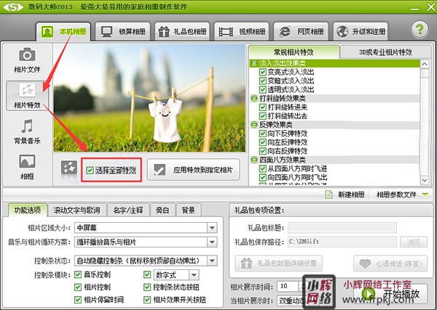This screenshot has height=310, width=437.
Task: Toggle 控制条状态按钮 checkbox
Action: coord(147,287)
